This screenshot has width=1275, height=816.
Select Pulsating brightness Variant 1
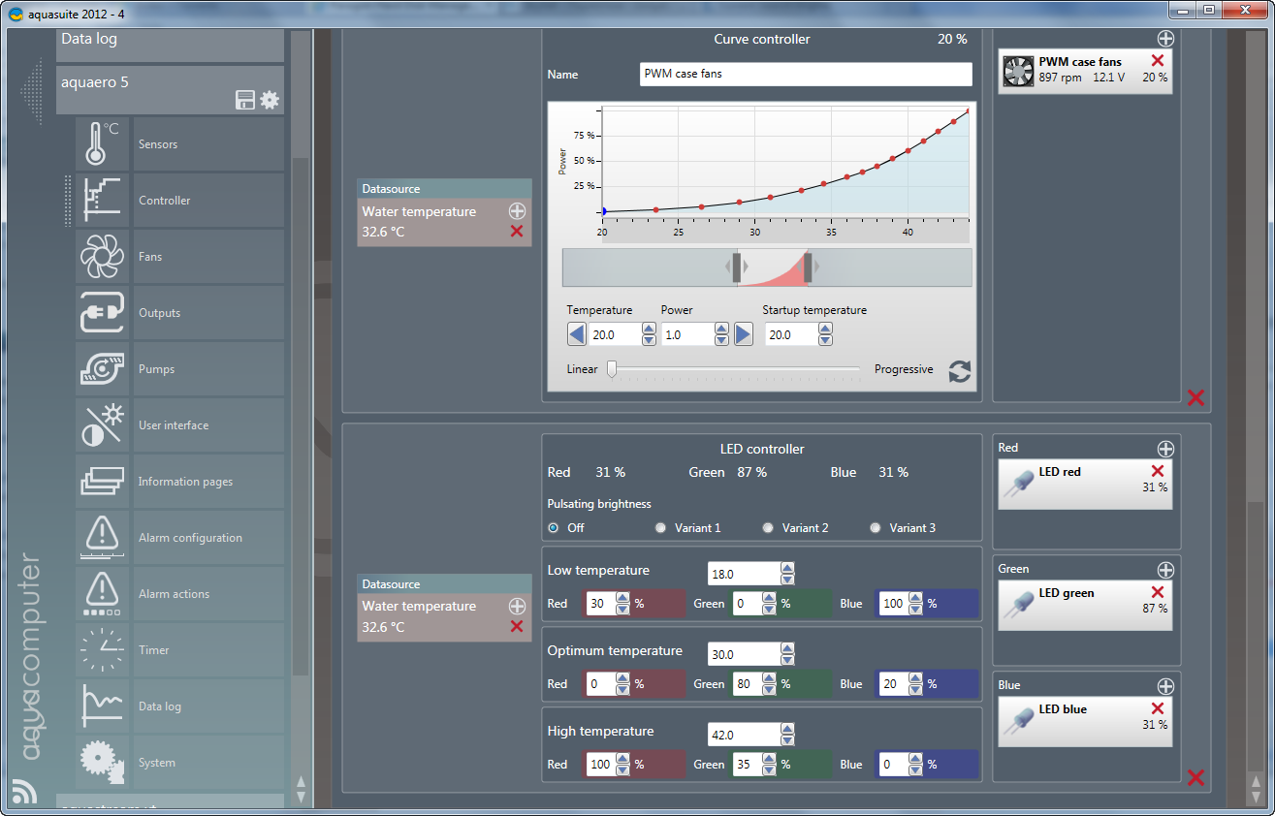click(x=661, y=528)
